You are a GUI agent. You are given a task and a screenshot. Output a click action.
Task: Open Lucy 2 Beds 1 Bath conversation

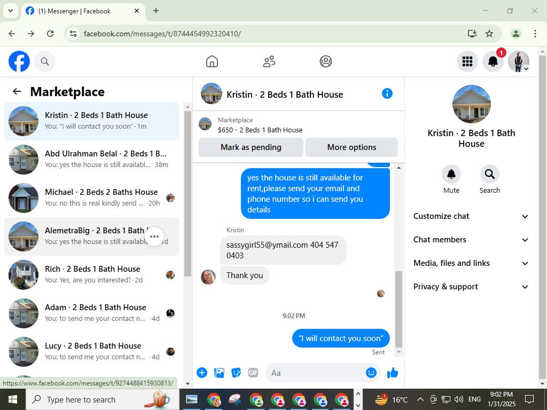(91, 351)
